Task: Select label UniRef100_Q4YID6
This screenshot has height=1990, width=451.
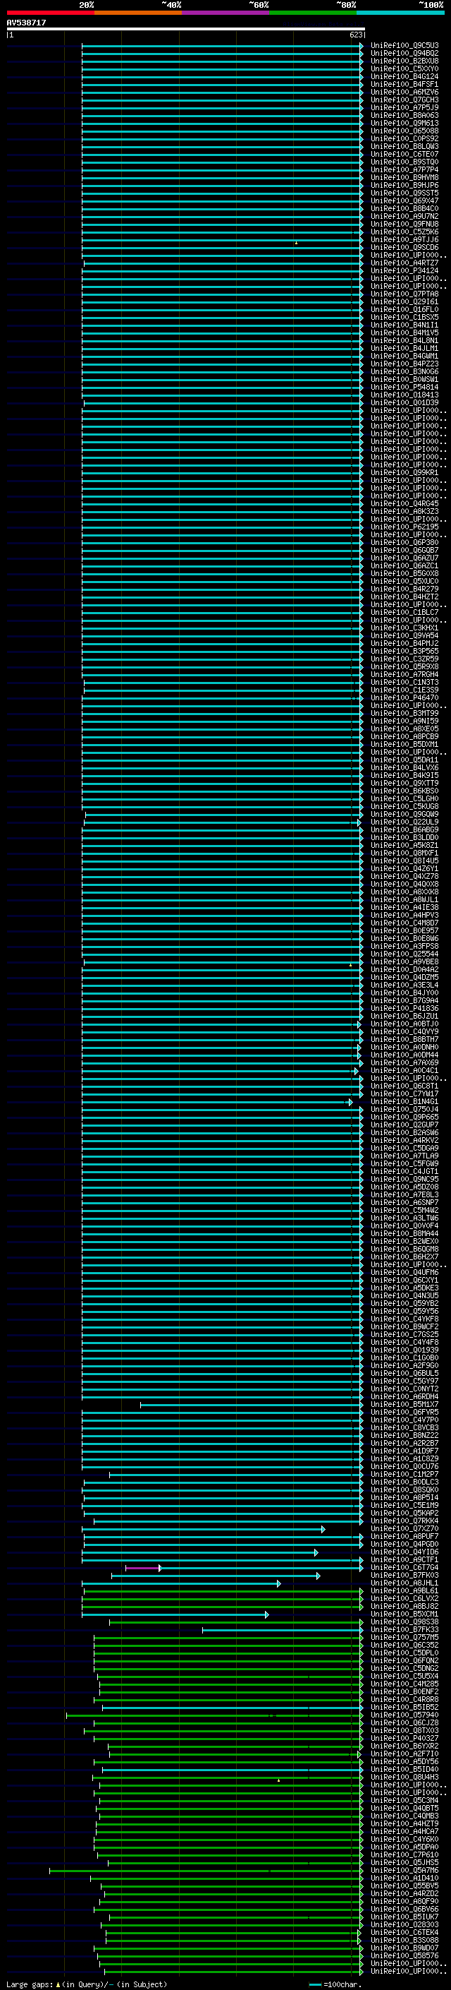Action: (x=404, y=1552)
